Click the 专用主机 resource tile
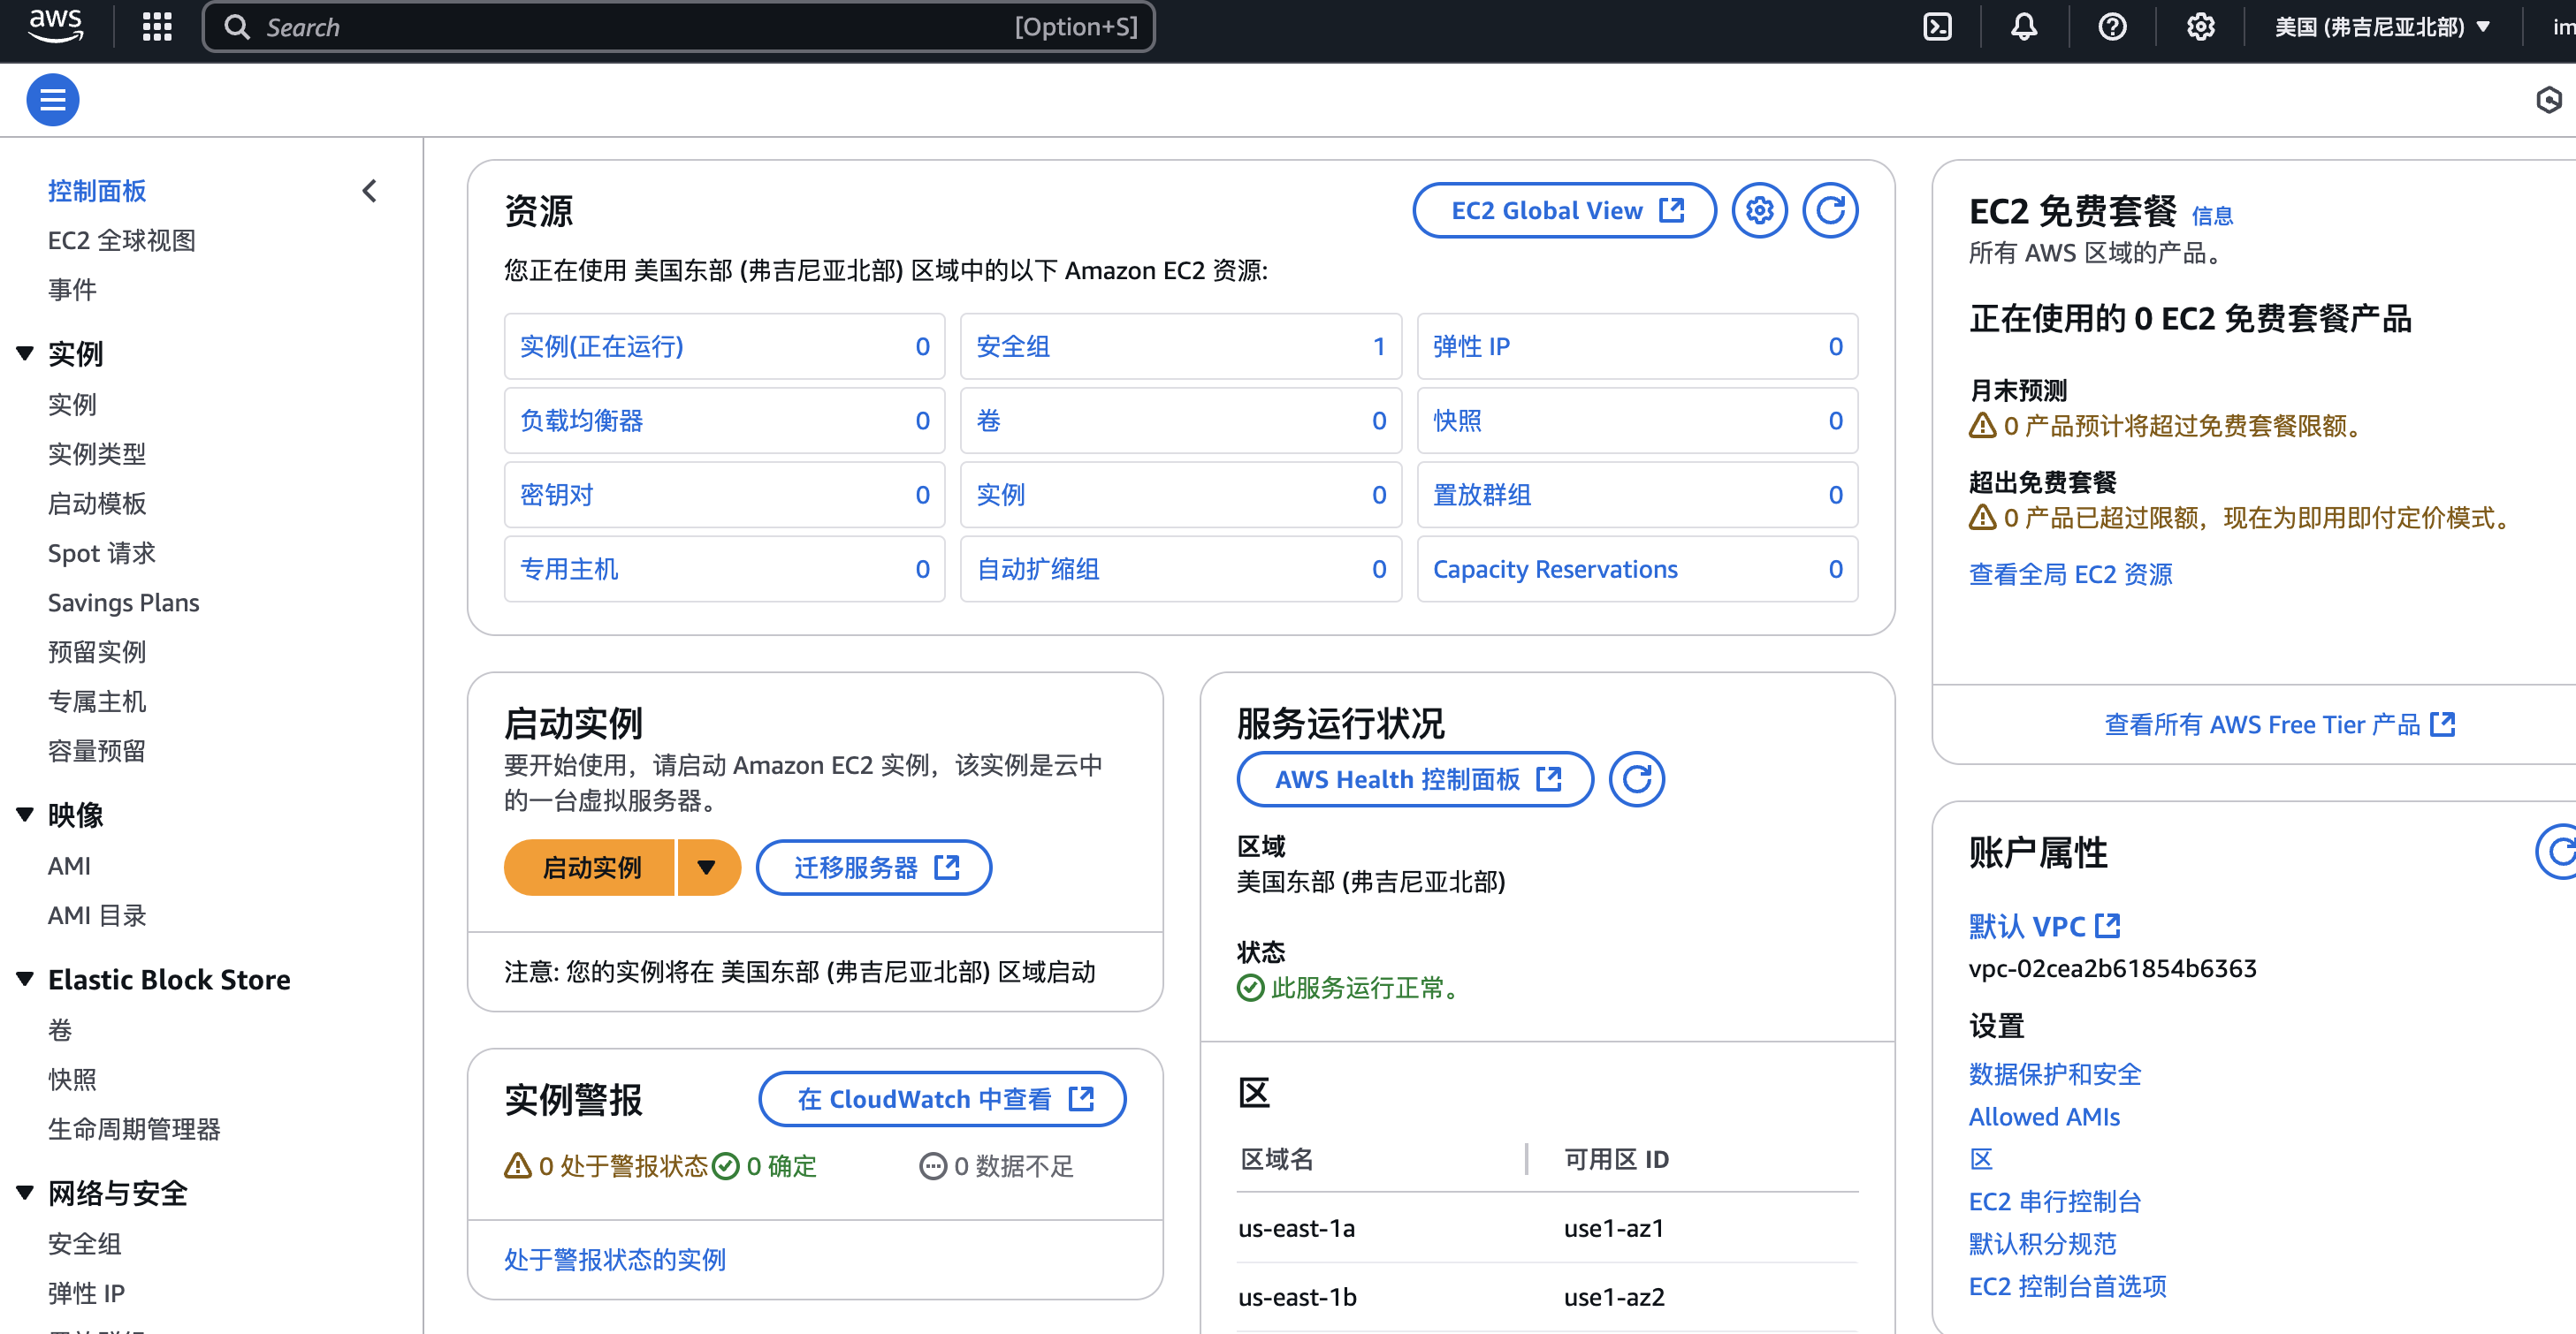Screen dimensions: 2576x1334 click(724, 569)
